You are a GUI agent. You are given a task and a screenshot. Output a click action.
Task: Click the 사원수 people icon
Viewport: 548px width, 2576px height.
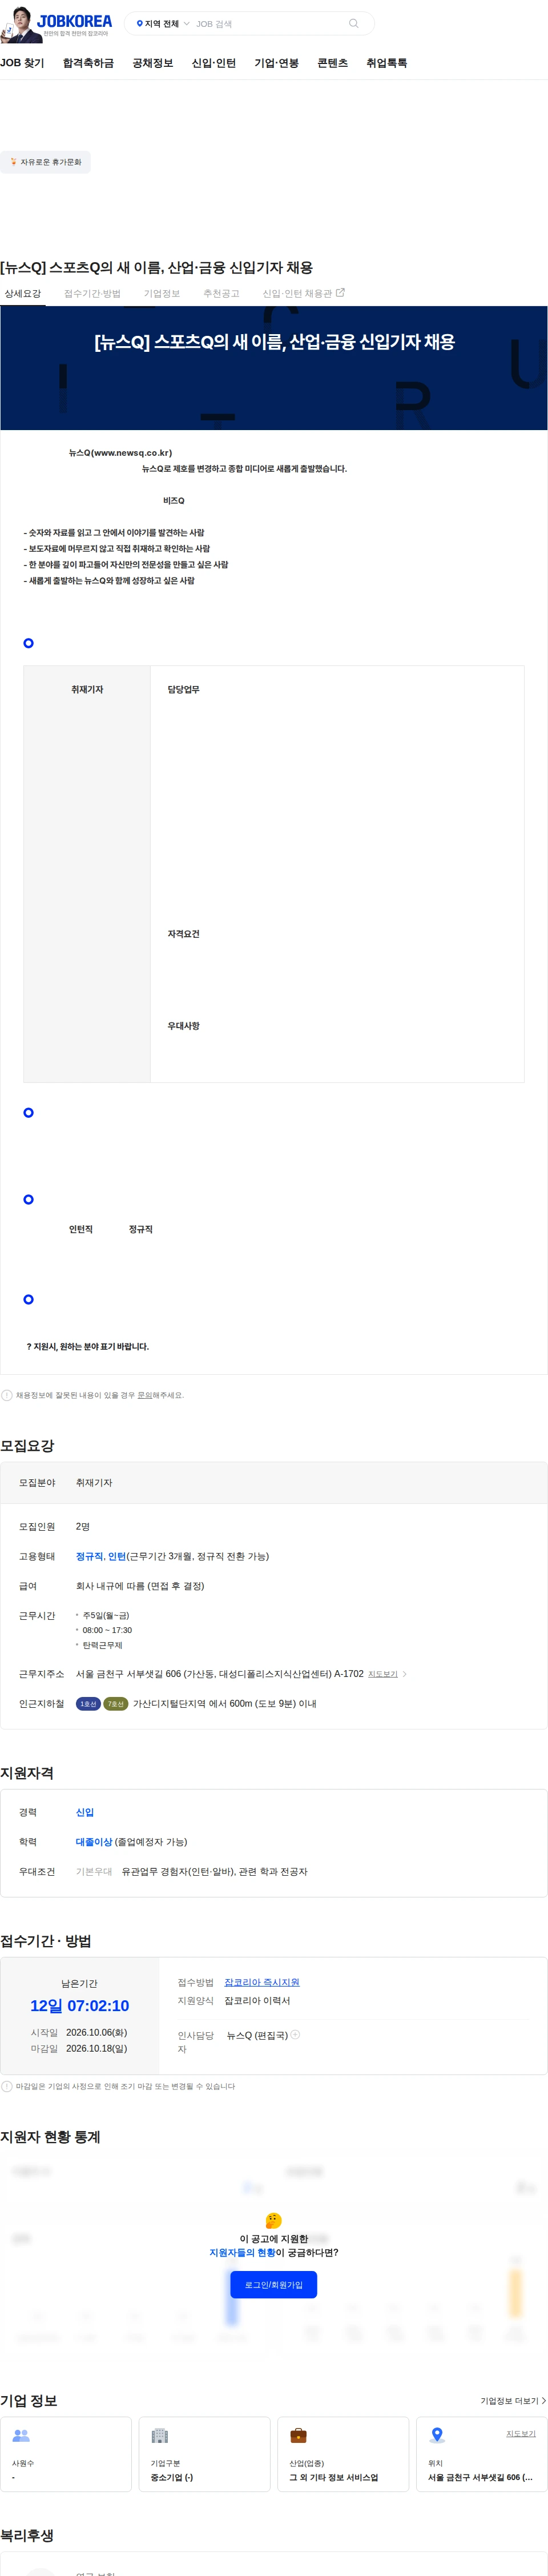21,2436
